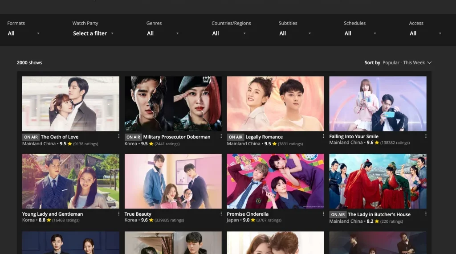Screen dimensions: 456x254
Task: Open Legally Romance title link
Action: [x=264, y=137]
